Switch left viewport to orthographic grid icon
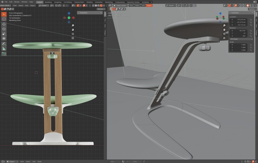This screenshot has width=258, height=163. pyautogui.click(x=73, y=38)
